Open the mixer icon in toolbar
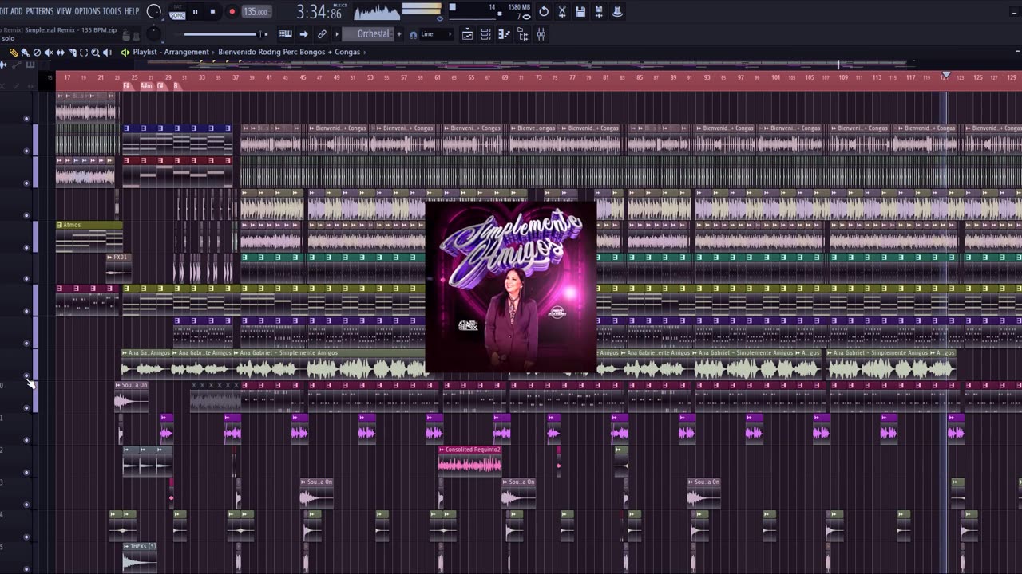 coord(541,34)
